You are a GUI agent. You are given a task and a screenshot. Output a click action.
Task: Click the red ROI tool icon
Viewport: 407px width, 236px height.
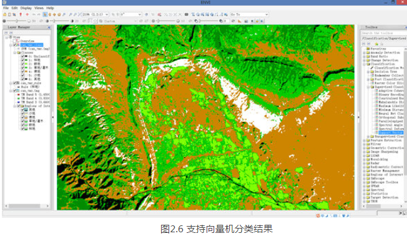(x=159, y=14)
